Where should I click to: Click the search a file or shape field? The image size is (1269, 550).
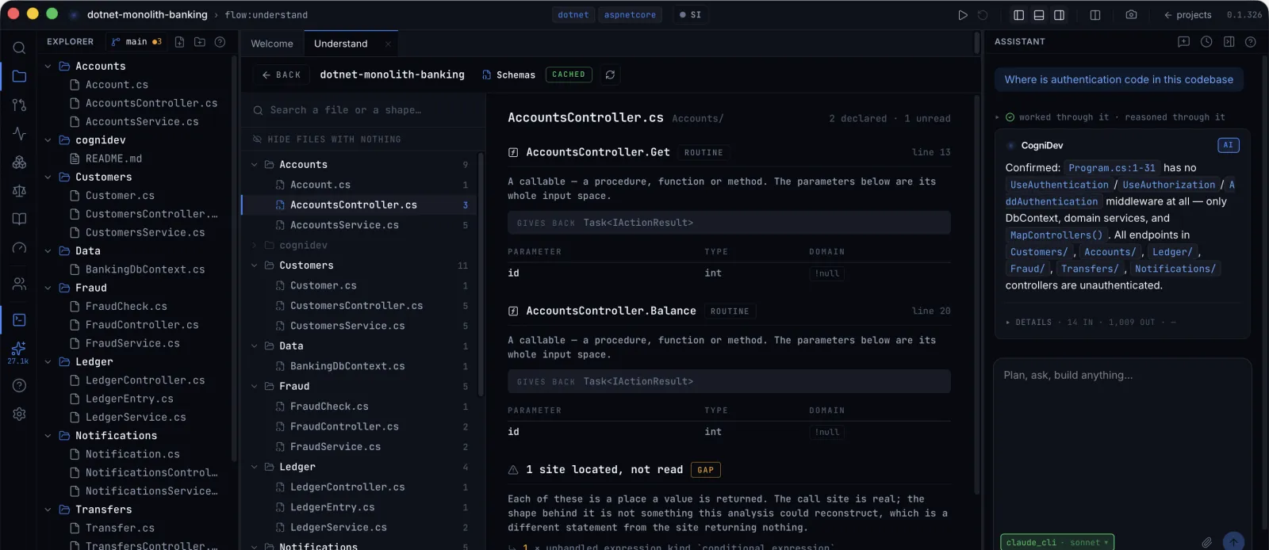click(365, 110)
